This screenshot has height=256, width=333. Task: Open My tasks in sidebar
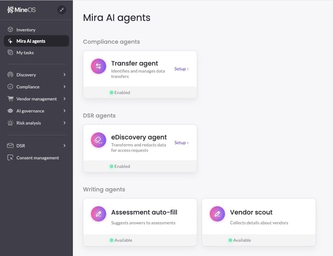25,53
